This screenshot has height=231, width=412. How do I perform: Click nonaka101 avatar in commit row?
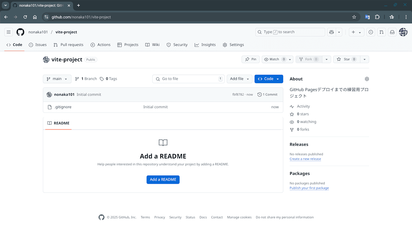tap(49, 94)
